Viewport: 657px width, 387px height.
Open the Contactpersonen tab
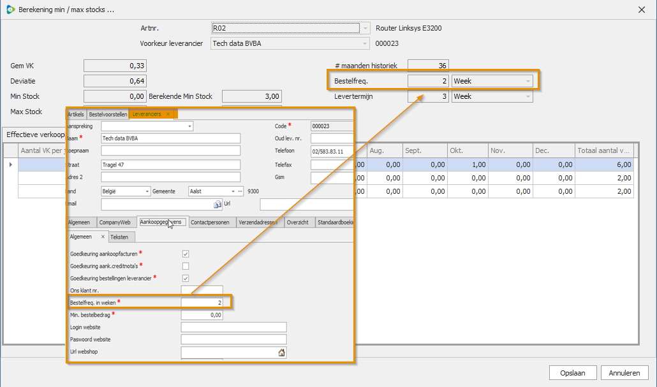211,223
